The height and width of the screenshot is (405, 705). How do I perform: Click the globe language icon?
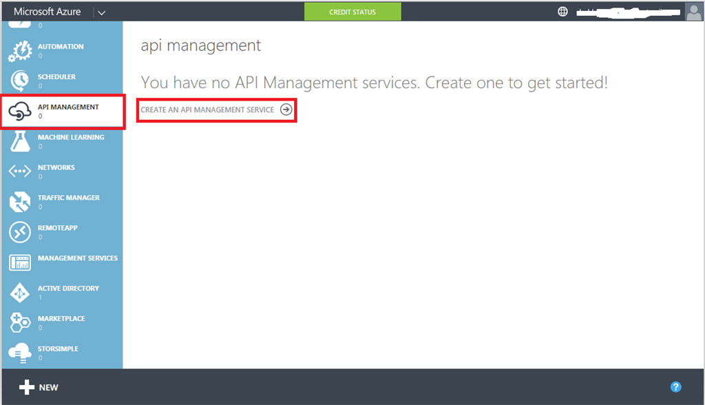tap(562, 12)
